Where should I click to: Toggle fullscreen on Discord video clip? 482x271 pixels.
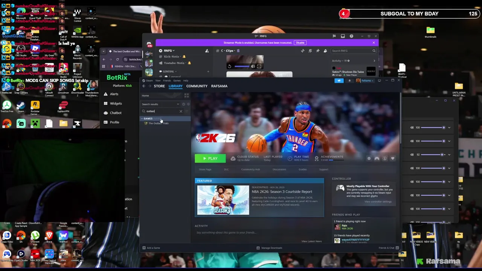[259, 67]
